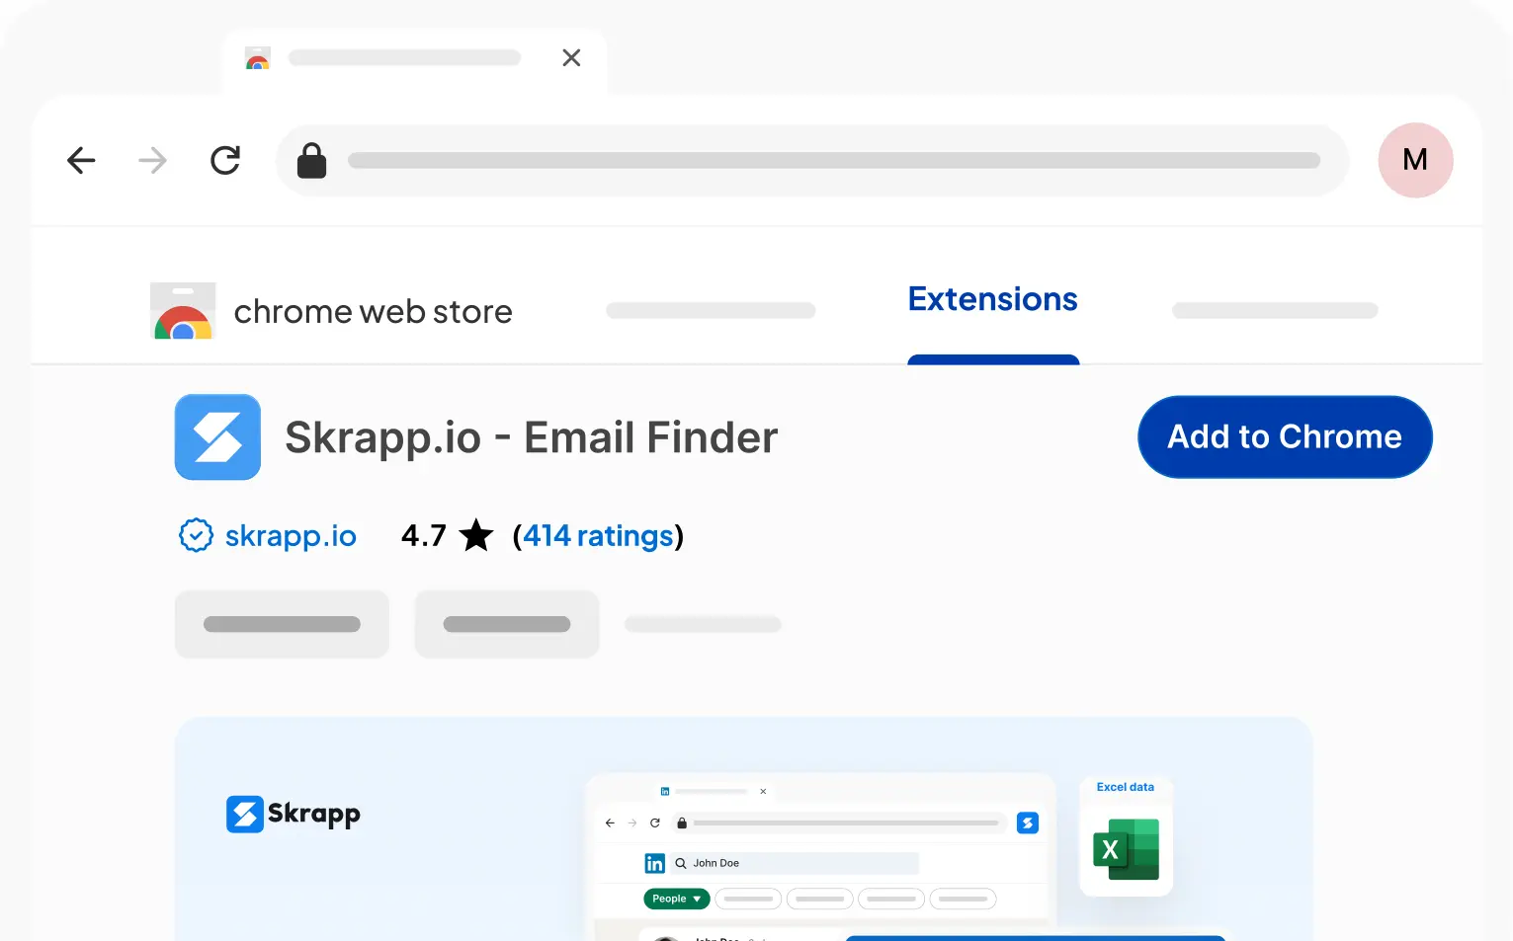Screen dimensions: 1513x941
Task: Navigate back using the back arrow
Action: [x=81, y=160]
